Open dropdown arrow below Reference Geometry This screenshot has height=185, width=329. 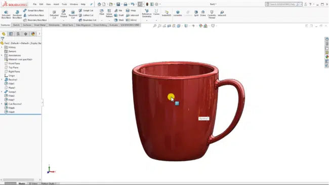[147, 20]
